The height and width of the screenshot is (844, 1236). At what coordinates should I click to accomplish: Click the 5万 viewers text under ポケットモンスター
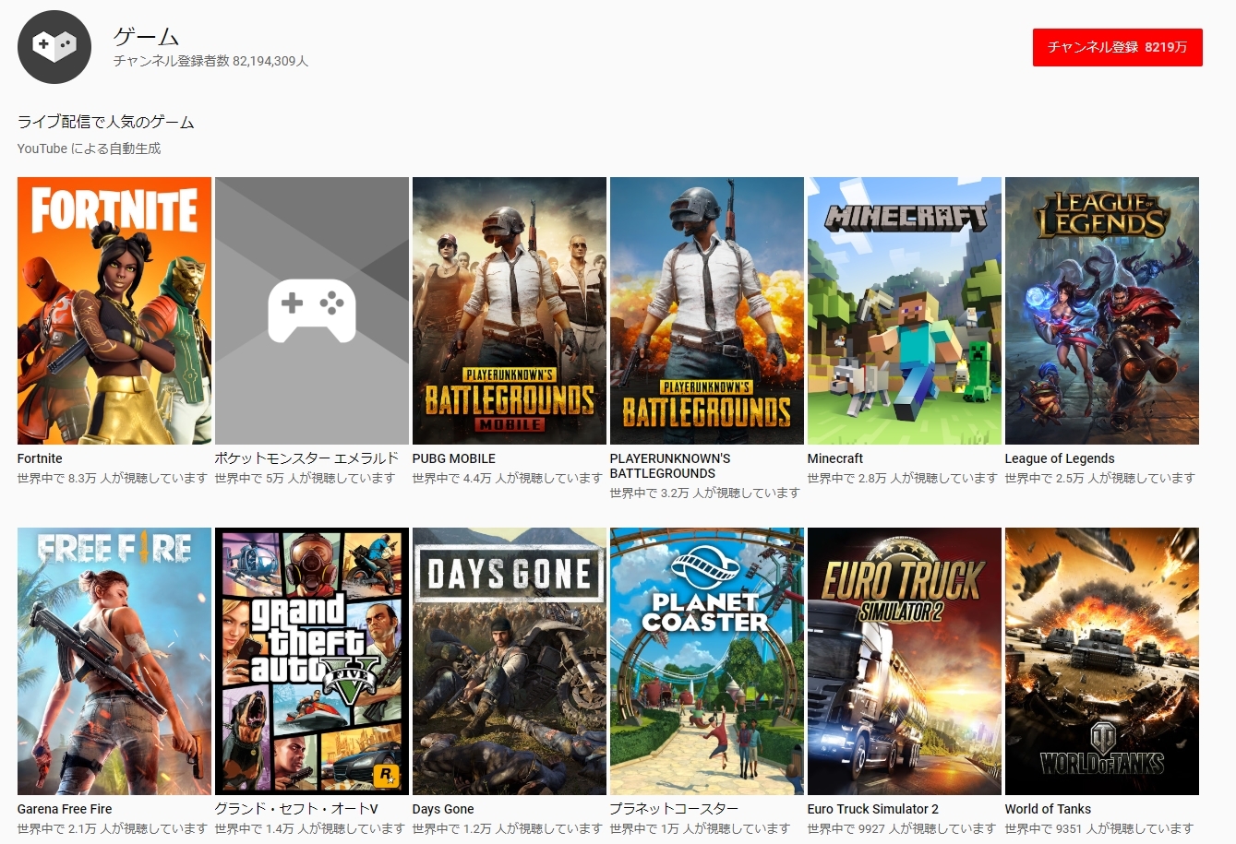[305, 478]
